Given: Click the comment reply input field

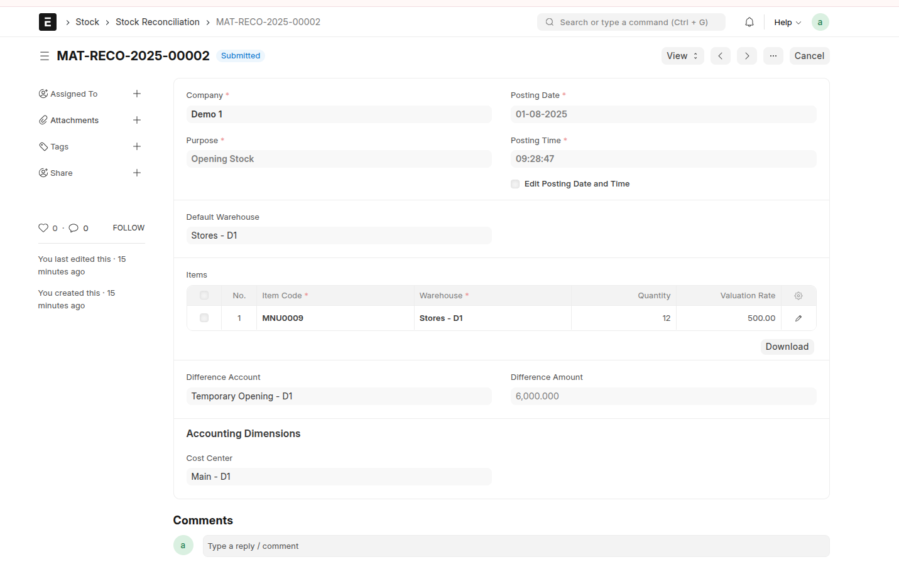Looking at the screenshot, I should pos(515,546).
